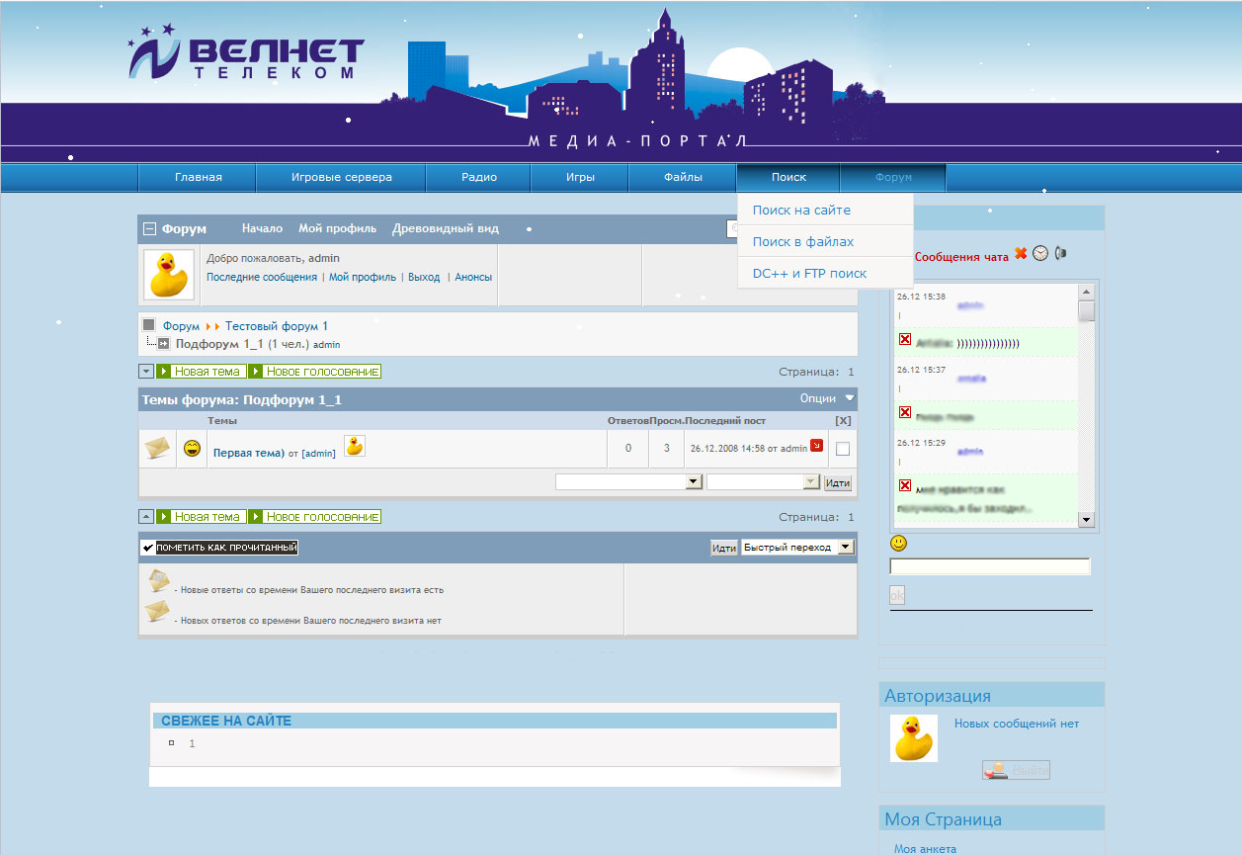Switch to the Радио navigation tab
The width and height of the screenshot is (1242, 855).
coord(477,177)
